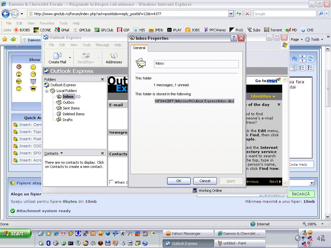
Task: Insert the purple devil emoticon
Action: [33, 81]
